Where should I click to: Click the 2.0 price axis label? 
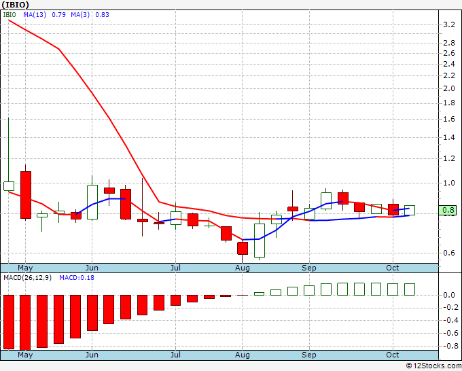click(449, 88)
